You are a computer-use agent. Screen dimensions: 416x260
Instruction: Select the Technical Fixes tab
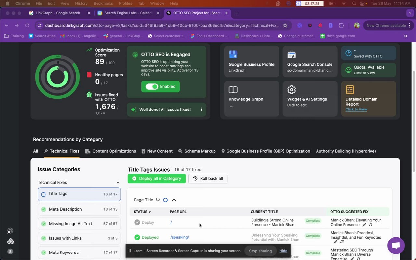(61, 151)
